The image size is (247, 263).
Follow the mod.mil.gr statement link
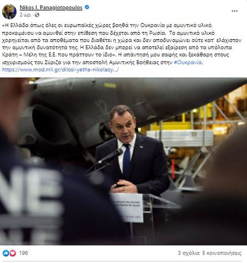(61, 69)
